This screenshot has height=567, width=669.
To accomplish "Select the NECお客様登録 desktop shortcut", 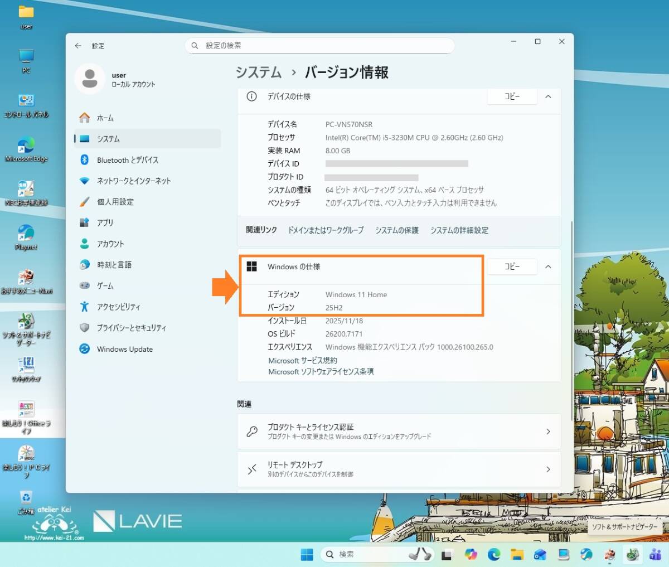I will click(26, 193).
